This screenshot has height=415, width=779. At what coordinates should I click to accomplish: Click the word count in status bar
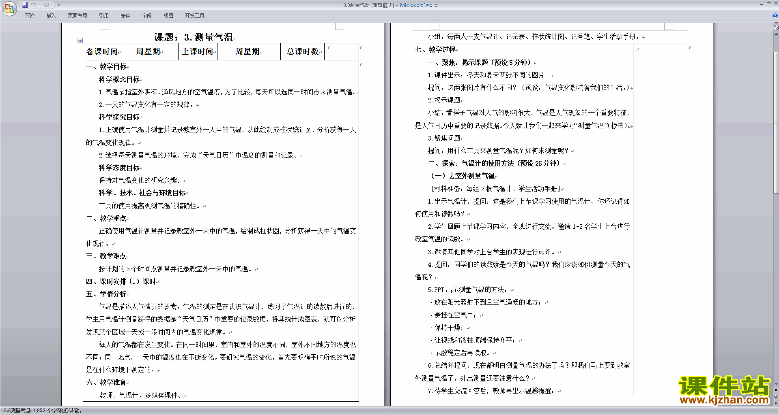[43, 411]
